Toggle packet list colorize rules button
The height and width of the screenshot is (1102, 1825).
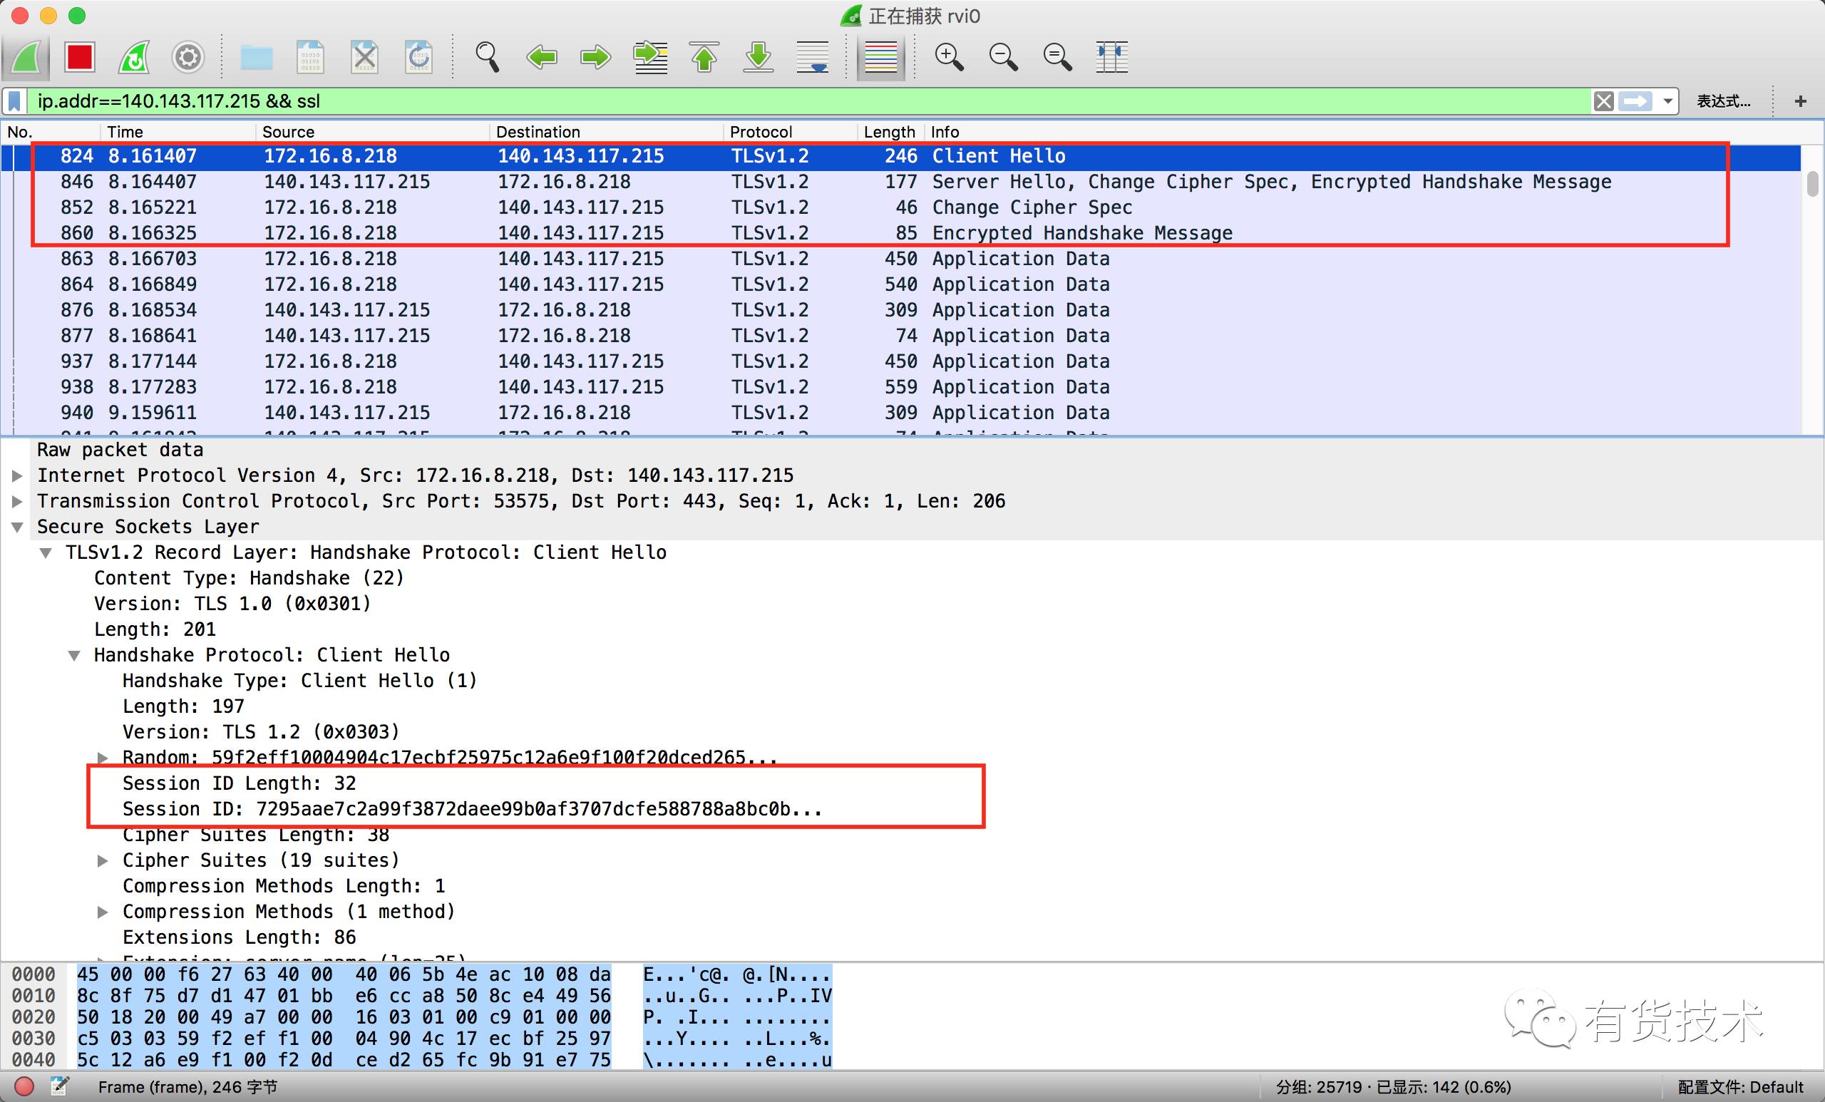point(880,57)
